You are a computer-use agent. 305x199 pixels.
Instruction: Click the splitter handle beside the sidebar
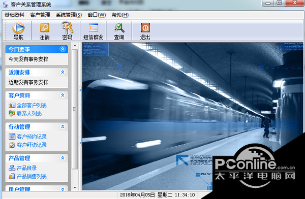point(80,117)
